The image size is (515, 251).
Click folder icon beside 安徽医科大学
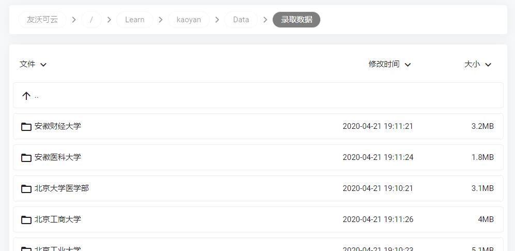coord(26,157)
